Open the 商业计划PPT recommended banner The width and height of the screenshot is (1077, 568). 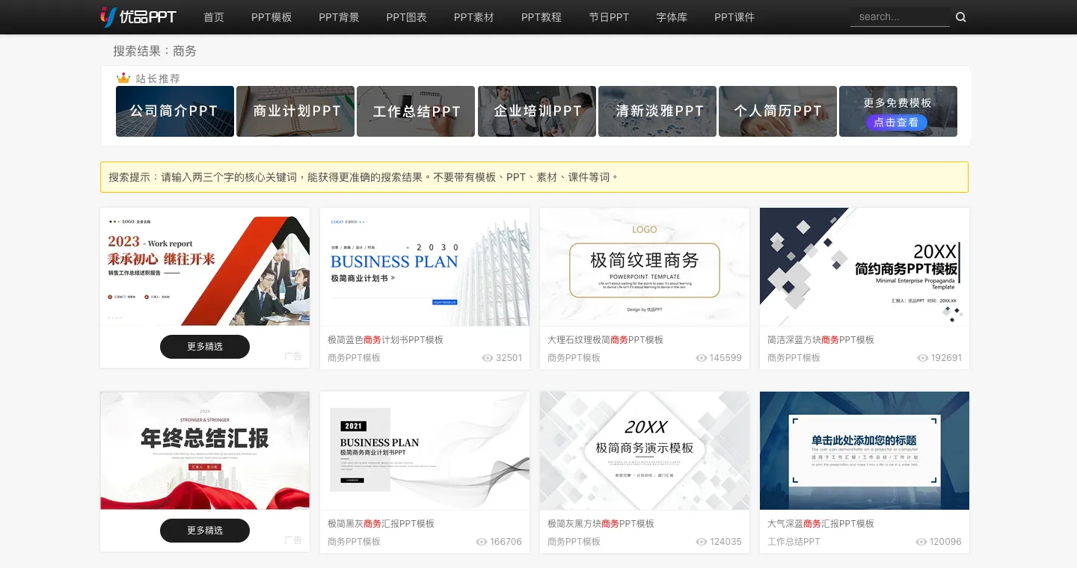295,111
